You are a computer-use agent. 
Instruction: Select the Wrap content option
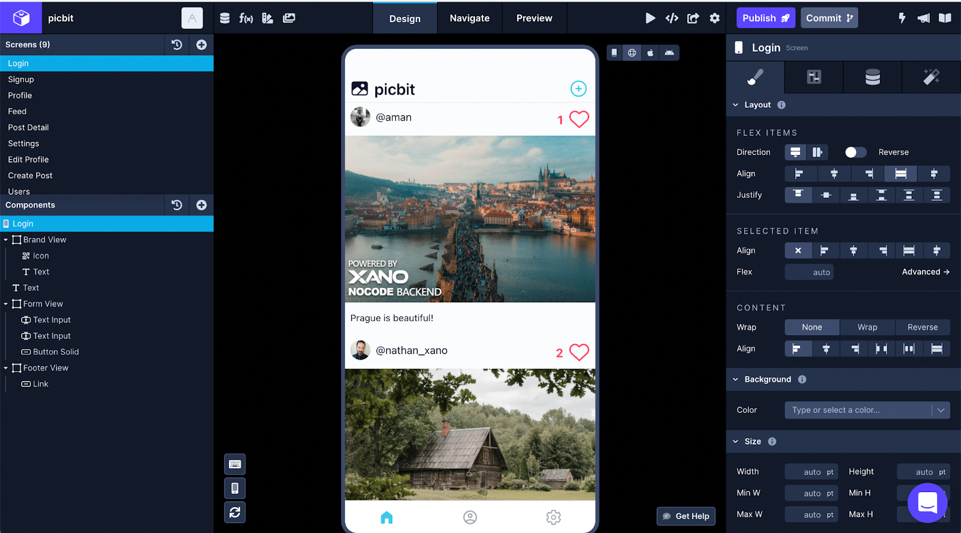pyautogui.click(x=867, y=327)
